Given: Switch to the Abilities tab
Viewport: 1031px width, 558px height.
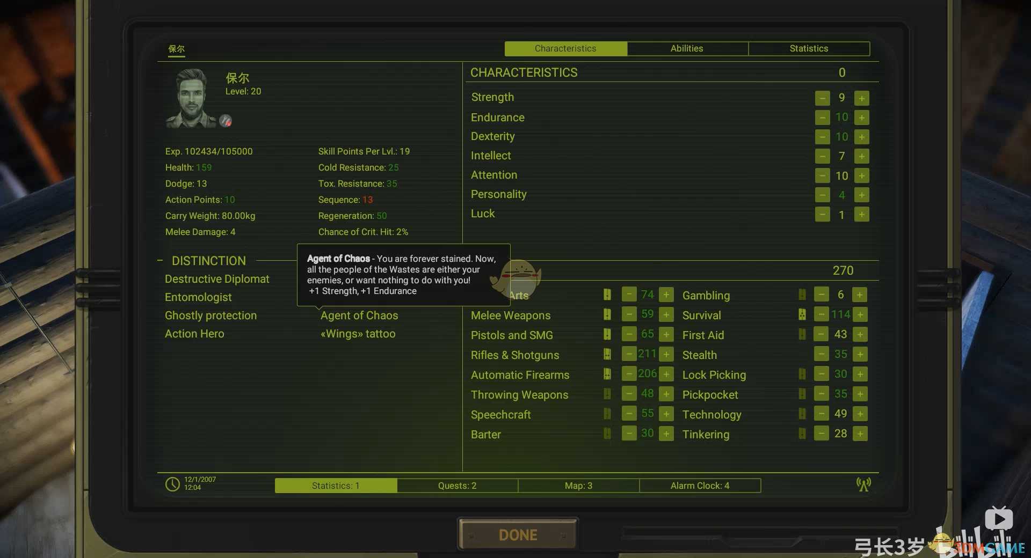Looking at the screenshot, I should (687, 49).
